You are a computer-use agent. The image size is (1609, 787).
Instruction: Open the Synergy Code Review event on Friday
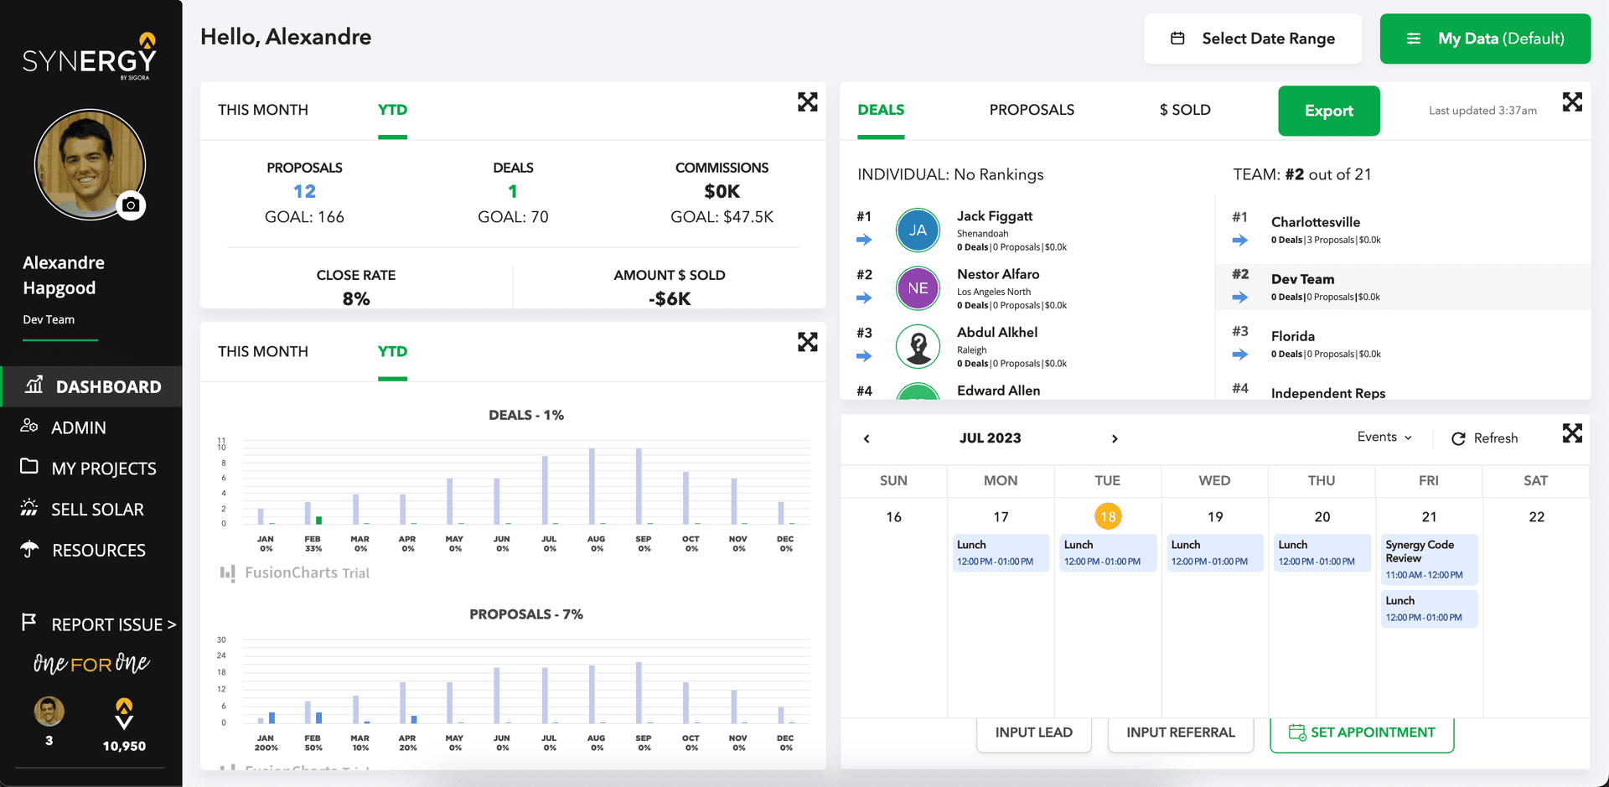(x=1428, y=559)
